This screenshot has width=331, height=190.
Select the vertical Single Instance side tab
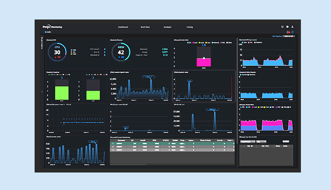tap(42, 43)
